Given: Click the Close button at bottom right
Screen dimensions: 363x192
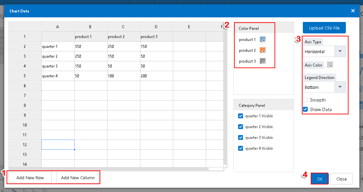Looking at the screenshot, I should (341, 179).
